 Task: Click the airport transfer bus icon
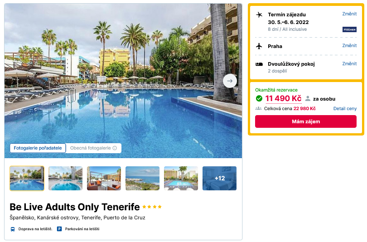tap(13, 229)
